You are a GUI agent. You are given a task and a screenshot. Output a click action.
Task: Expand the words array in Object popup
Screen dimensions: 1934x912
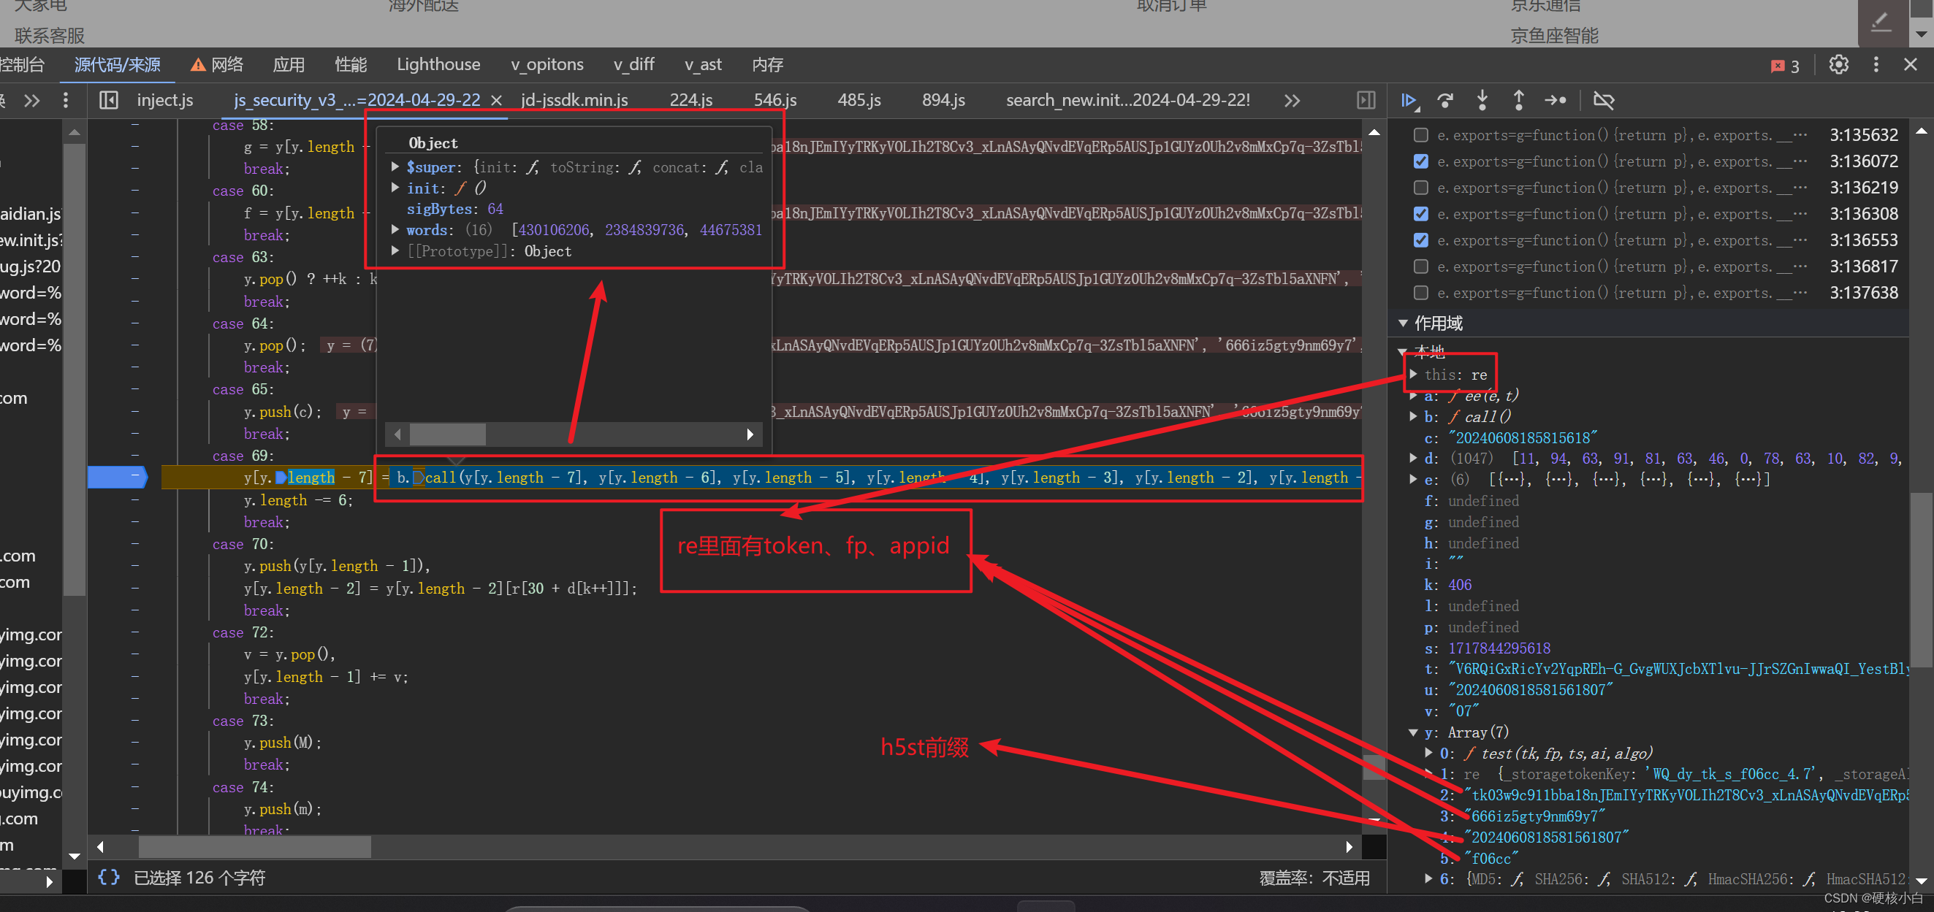[x=395, y=230]
